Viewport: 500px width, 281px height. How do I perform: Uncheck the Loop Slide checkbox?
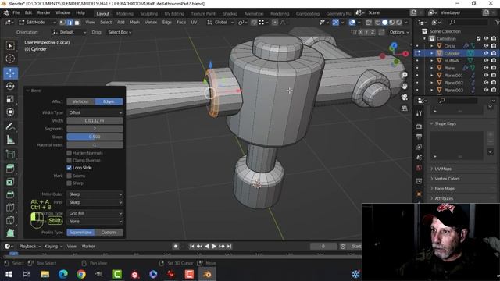pos(69,168)
